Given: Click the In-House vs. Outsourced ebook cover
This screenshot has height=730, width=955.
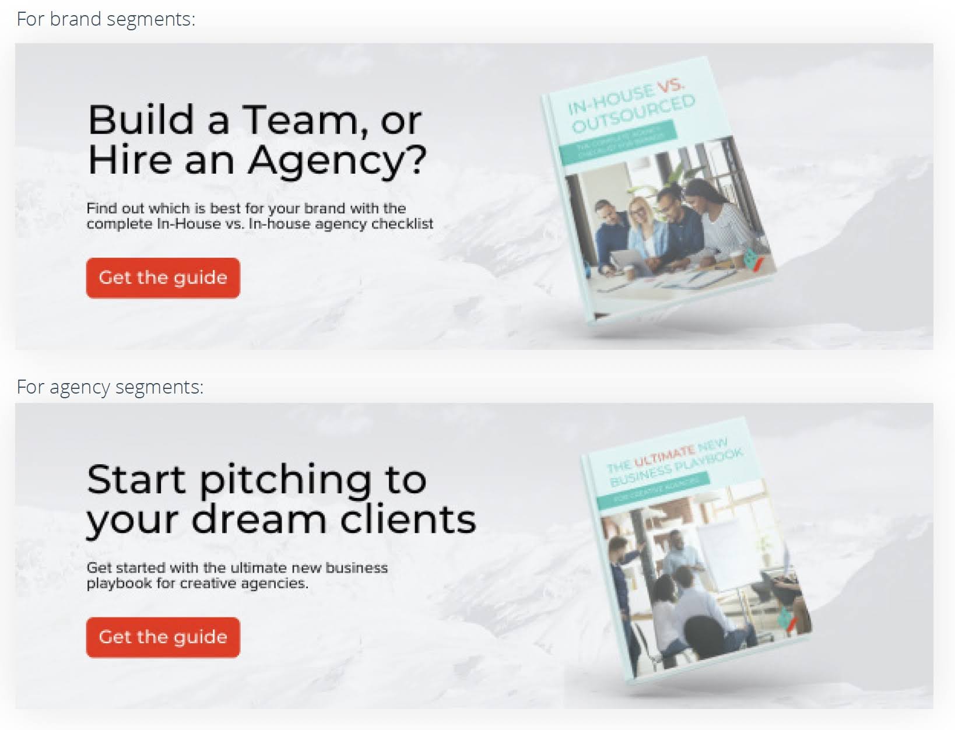Looking at the screenshot, I should 659,189.
